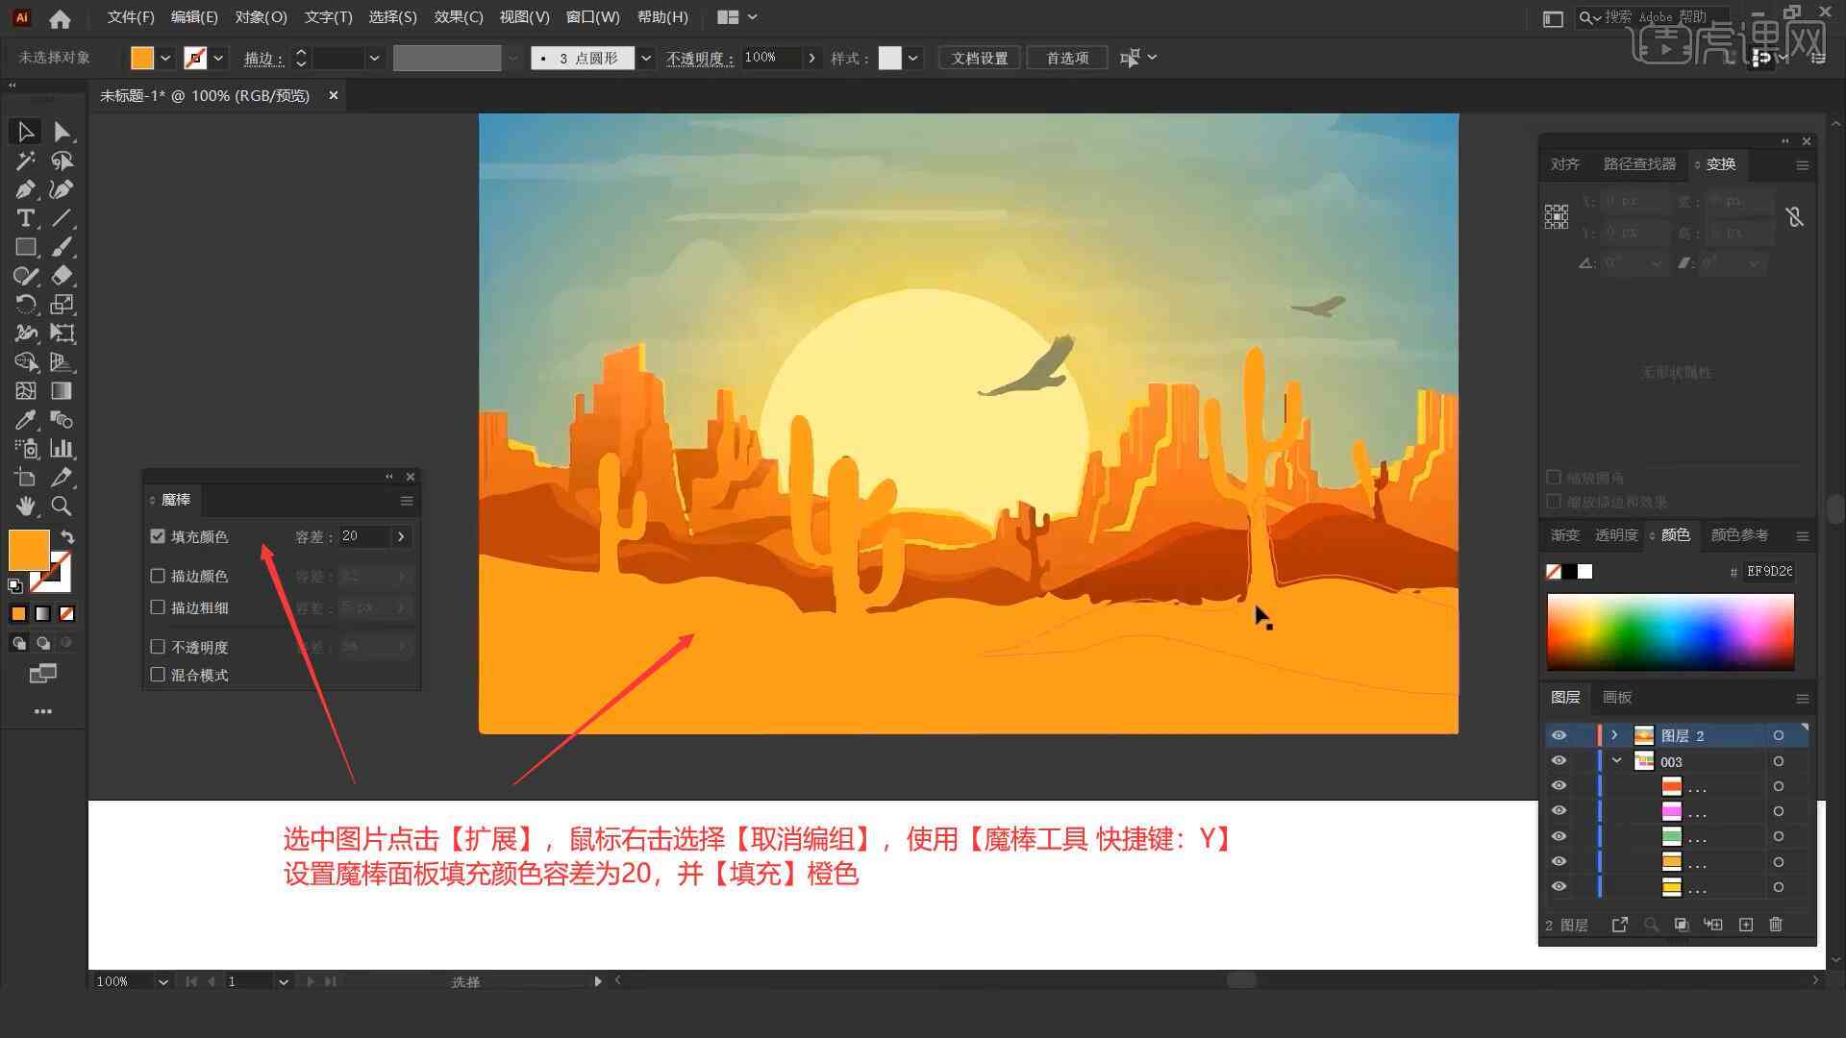The width and height of the screenshot is (1846, 1038).
Task: Select the Type tool
Action: [23, 218]
